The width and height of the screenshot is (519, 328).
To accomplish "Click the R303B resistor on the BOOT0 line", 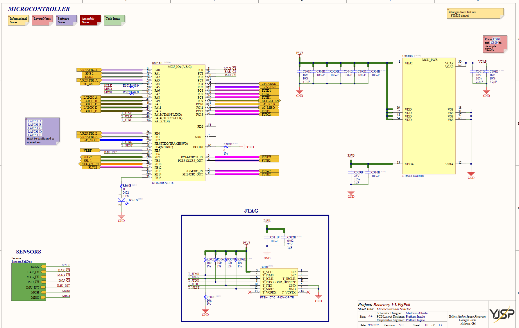I will (226, 147).
